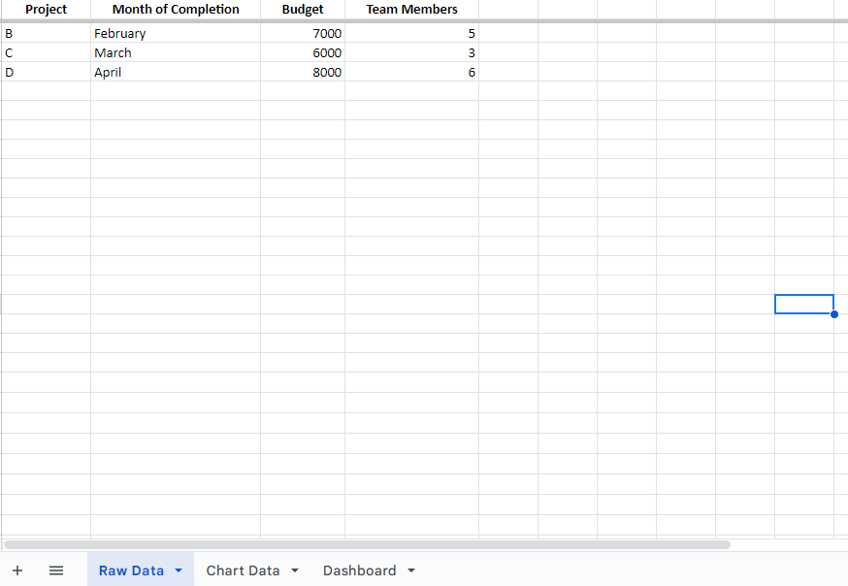Expand the Chart Data tab menu arrow
The height and width of the screenshot is (586, 848).
295,570
